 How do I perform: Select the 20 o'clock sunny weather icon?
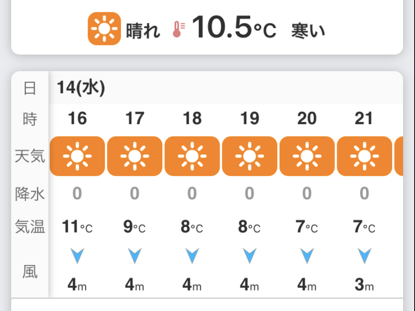(307, 156)
